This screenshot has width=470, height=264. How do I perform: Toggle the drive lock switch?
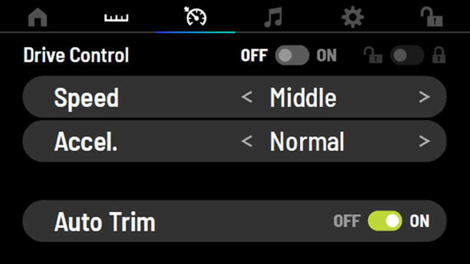[x=407, y=55]
